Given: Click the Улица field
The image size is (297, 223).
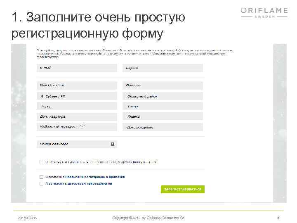Looking at the screenshot, I should pyautogui.click(x=163, y=106).
